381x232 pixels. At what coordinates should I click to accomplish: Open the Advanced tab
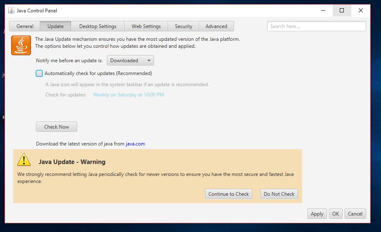click(x=216, y=26)
